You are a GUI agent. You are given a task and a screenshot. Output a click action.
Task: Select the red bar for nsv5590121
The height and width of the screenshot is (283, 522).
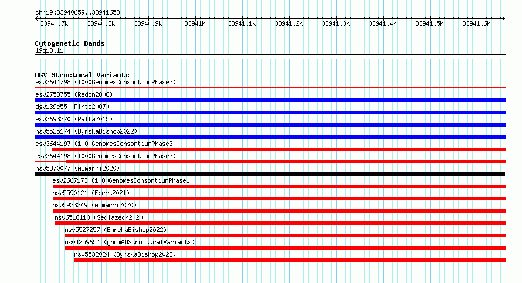(x=279, y=199)
